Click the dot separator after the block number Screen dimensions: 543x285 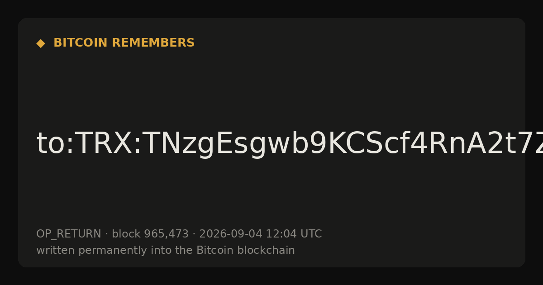pyautogui.click(x=194, y=234)
